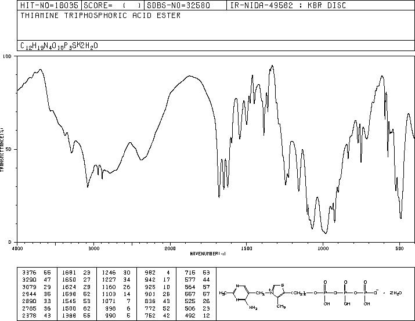Screen dimensions: 415x321
Task: Click the WAVENUMBER x-axis label
Action: click(x=208, y=254)
